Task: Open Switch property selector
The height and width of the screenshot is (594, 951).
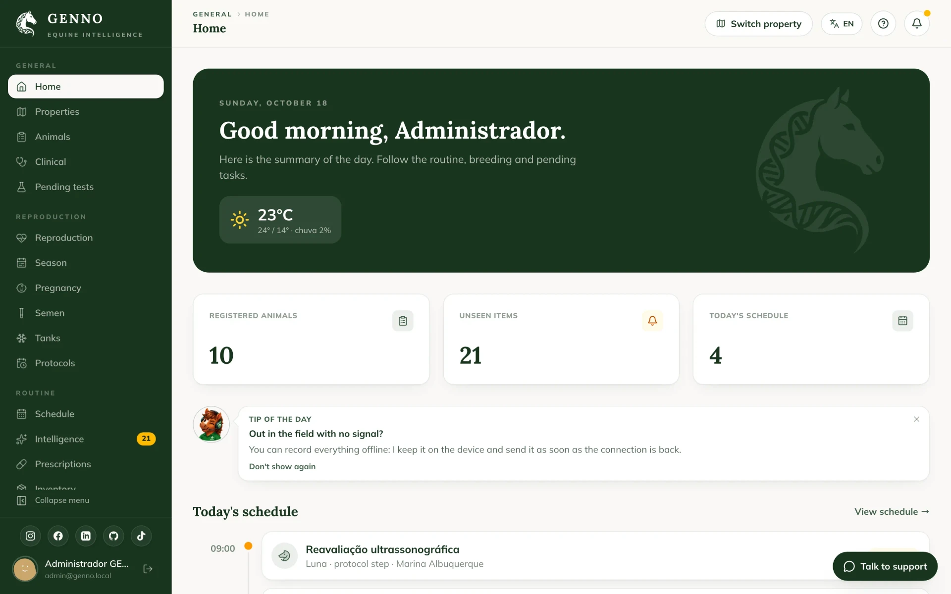Action: (758, 24)
